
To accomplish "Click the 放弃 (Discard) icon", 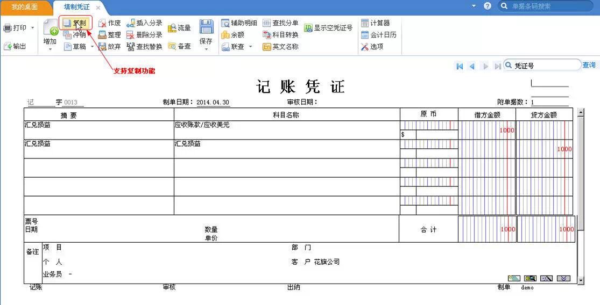I will click(x=102, y=47).
